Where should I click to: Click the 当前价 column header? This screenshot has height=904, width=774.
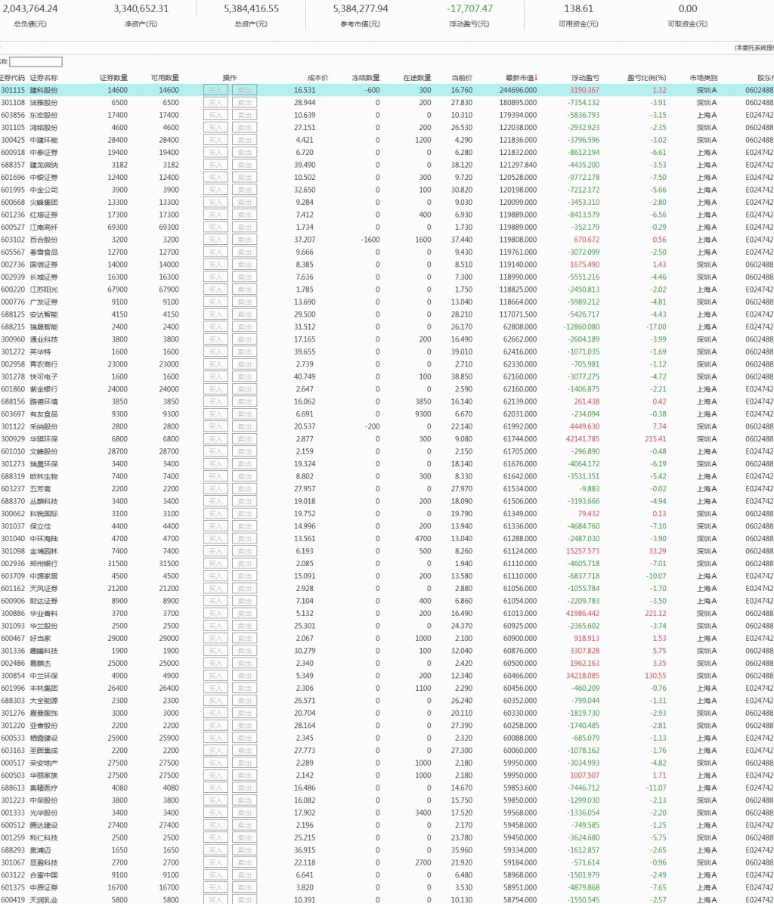click(x=462, y=78)
